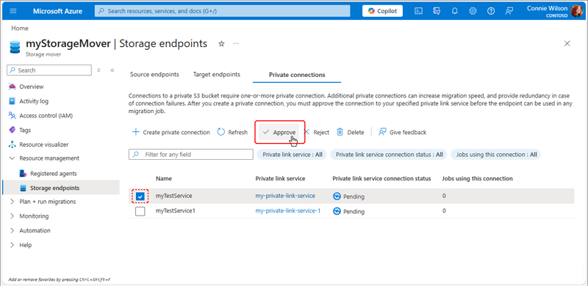The height and width of the screenshot is (286, 588).
Task: Open the portal hamburger menu
Action: [x=13, y=11]
